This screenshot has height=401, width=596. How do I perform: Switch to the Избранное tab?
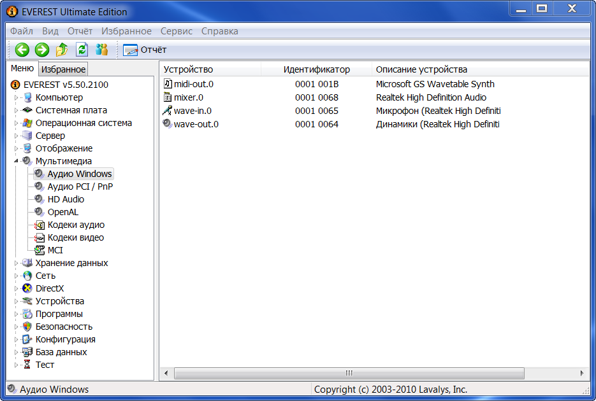tap(63, 69)
